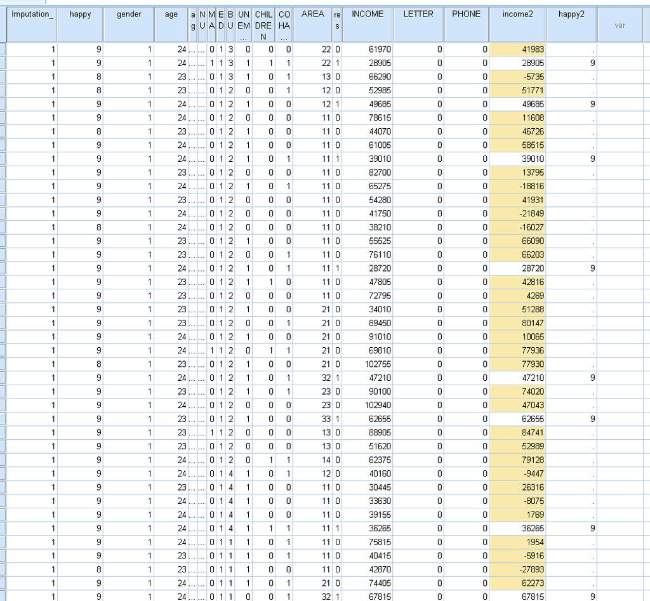Click the happy2 column header
The width and height of the screenshot is (650, 601).
(571, 25)
